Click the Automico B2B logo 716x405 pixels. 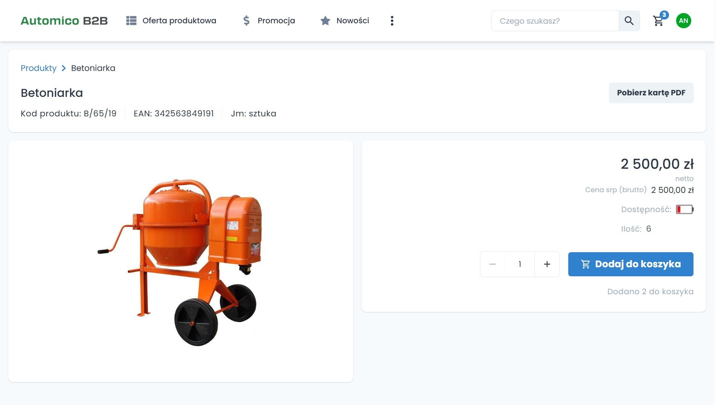point(64,21)
